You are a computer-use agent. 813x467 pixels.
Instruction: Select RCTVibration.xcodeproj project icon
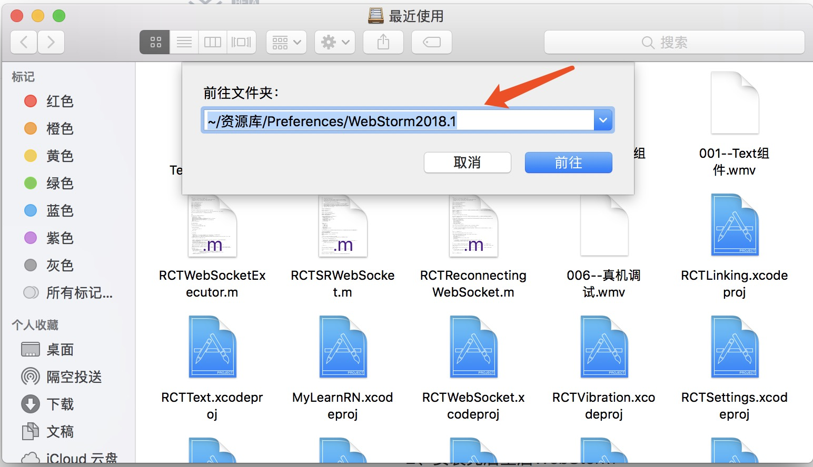point(604,347)
